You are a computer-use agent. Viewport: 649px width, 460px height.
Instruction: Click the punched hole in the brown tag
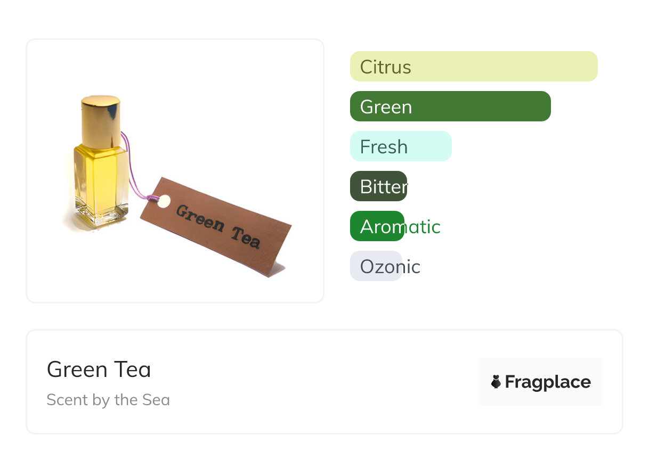point(164,201)
